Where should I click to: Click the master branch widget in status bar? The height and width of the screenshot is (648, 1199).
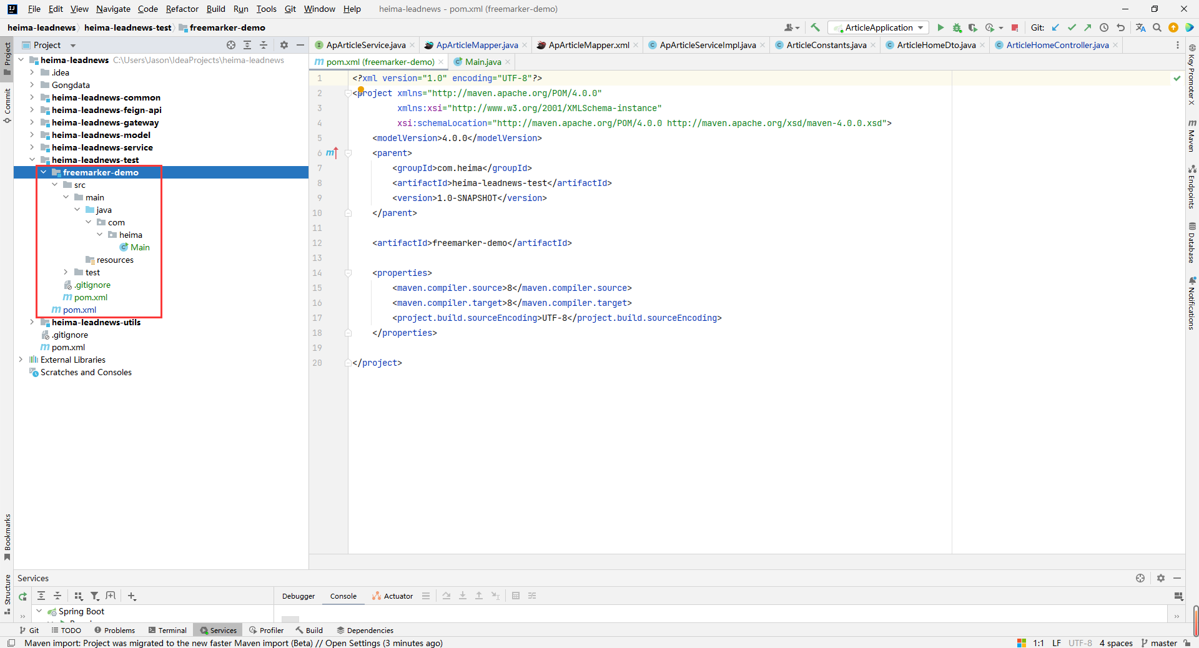pos(1159,643)
